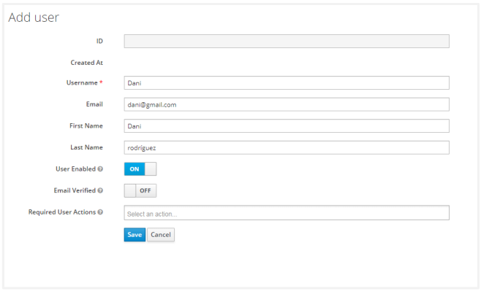Cancel adding the user

pyautogui.click(x=161, y=235)
